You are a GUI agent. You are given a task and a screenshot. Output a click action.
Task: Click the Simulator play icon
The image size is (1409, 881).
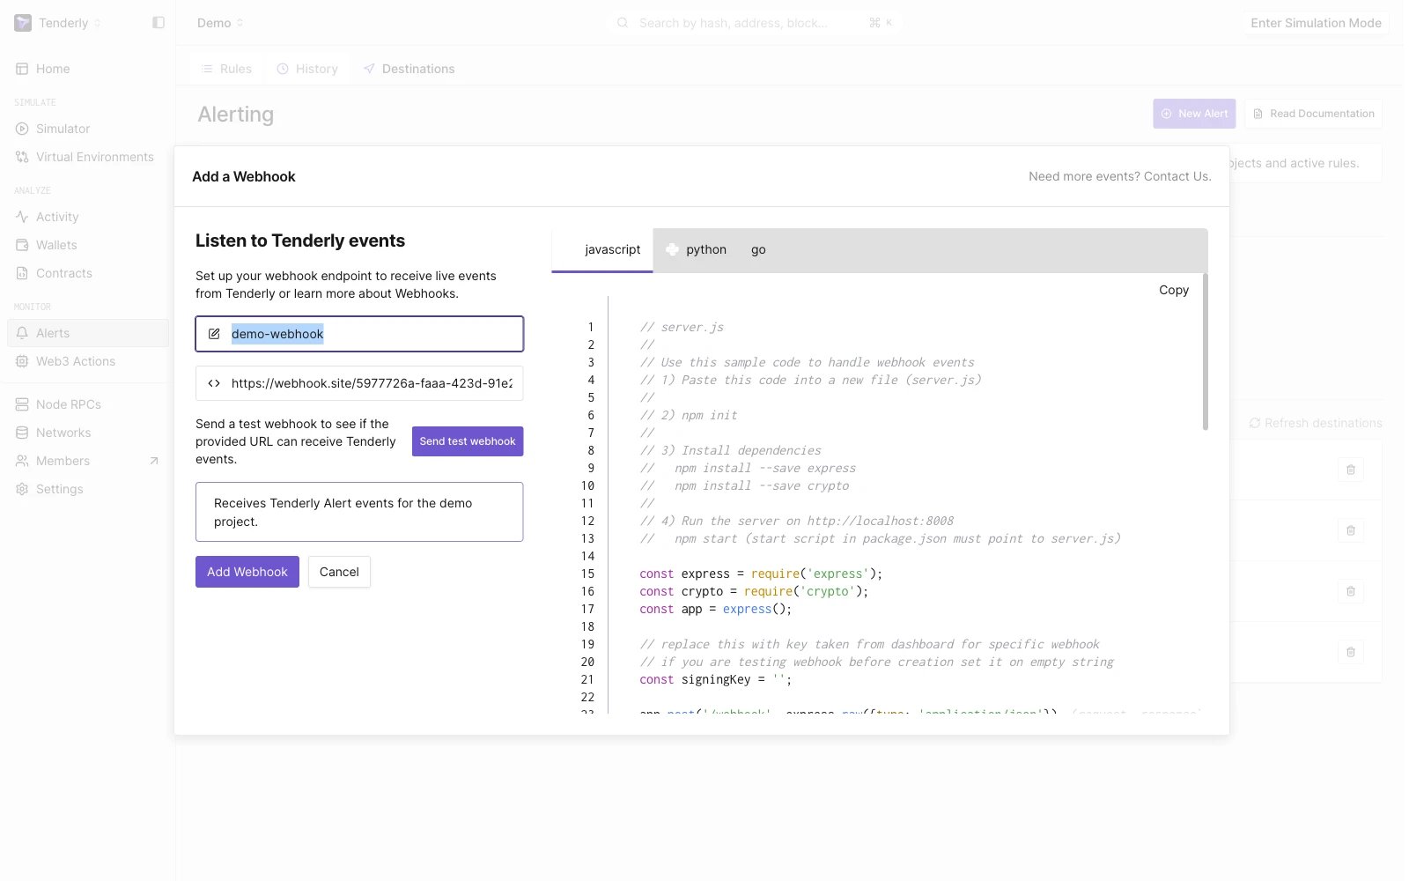22,129
